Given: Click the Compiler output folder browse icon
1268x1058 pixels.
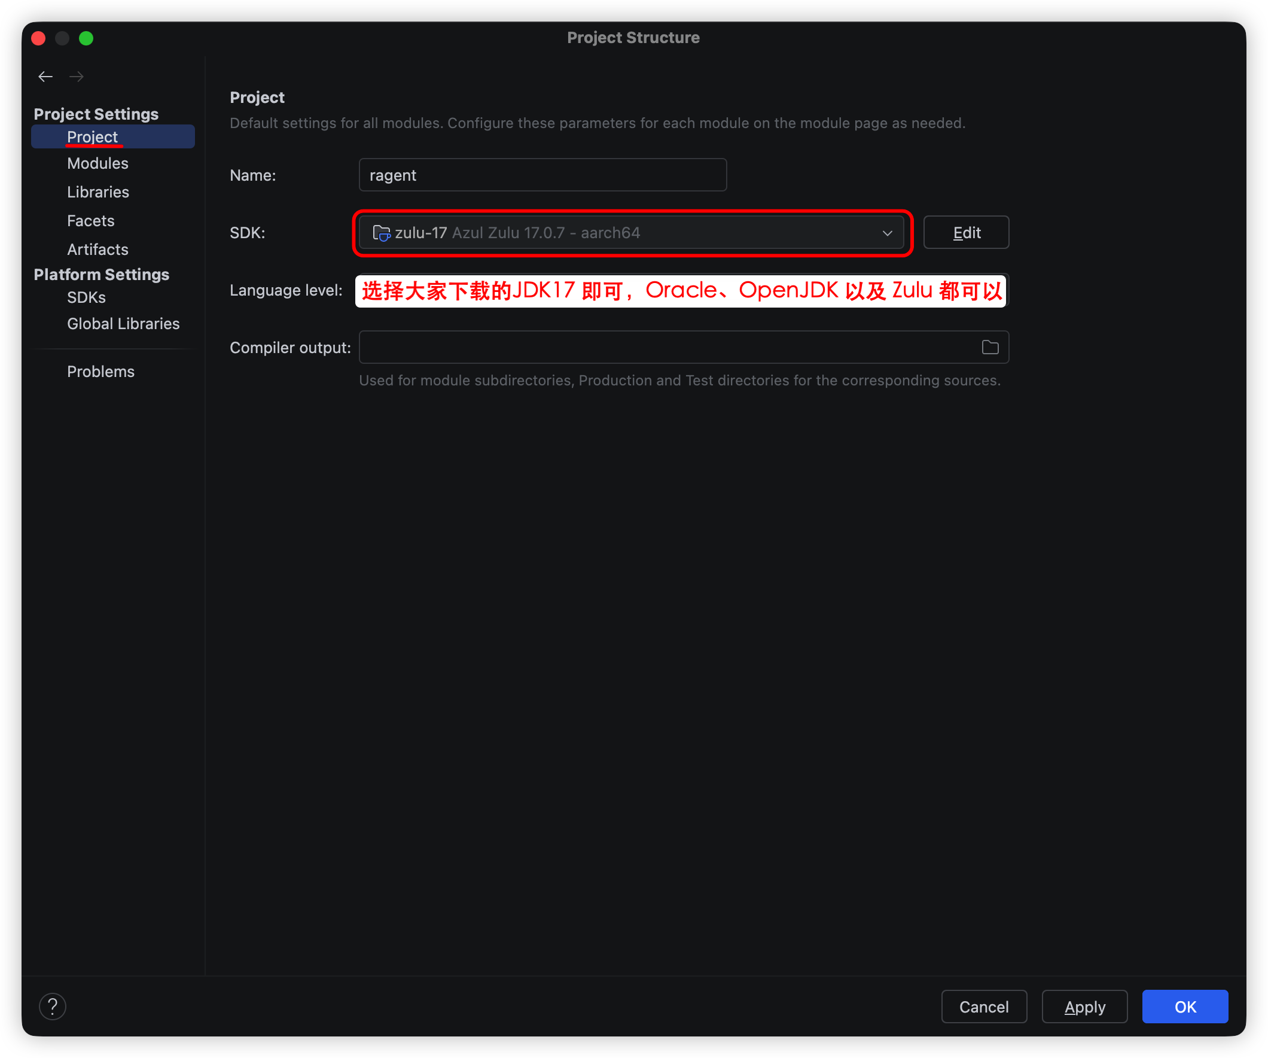Looking at the screenshot, I should click(x=990, y=348).
